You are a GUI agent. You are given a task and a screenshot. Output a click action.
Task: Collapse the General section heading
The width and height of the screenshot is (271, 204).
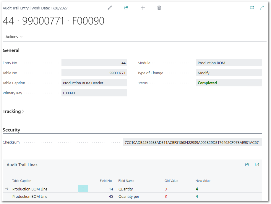point(11,50)
